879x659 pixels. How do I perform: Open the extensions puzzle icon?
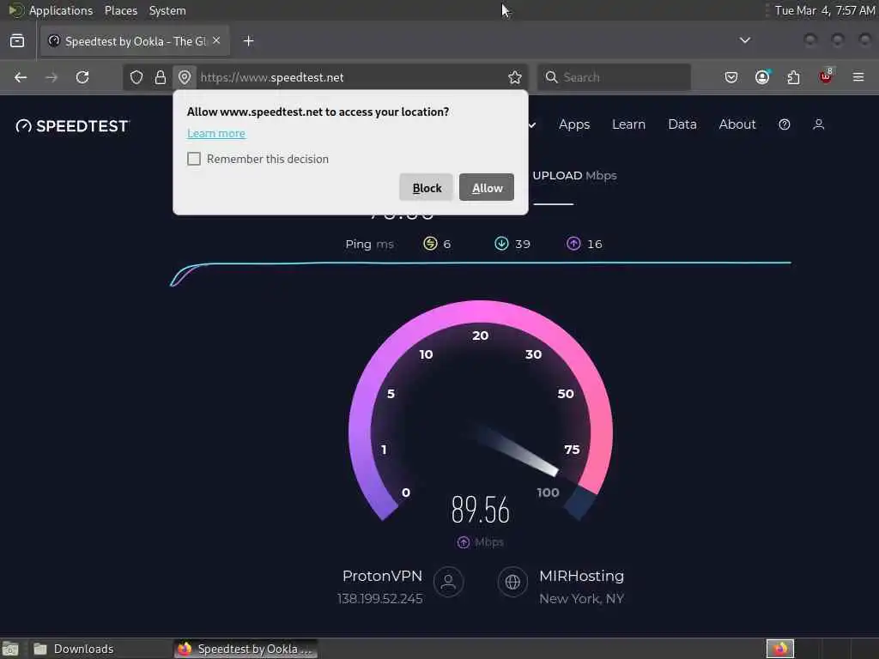pyautogui.click(x=793, y=77)
